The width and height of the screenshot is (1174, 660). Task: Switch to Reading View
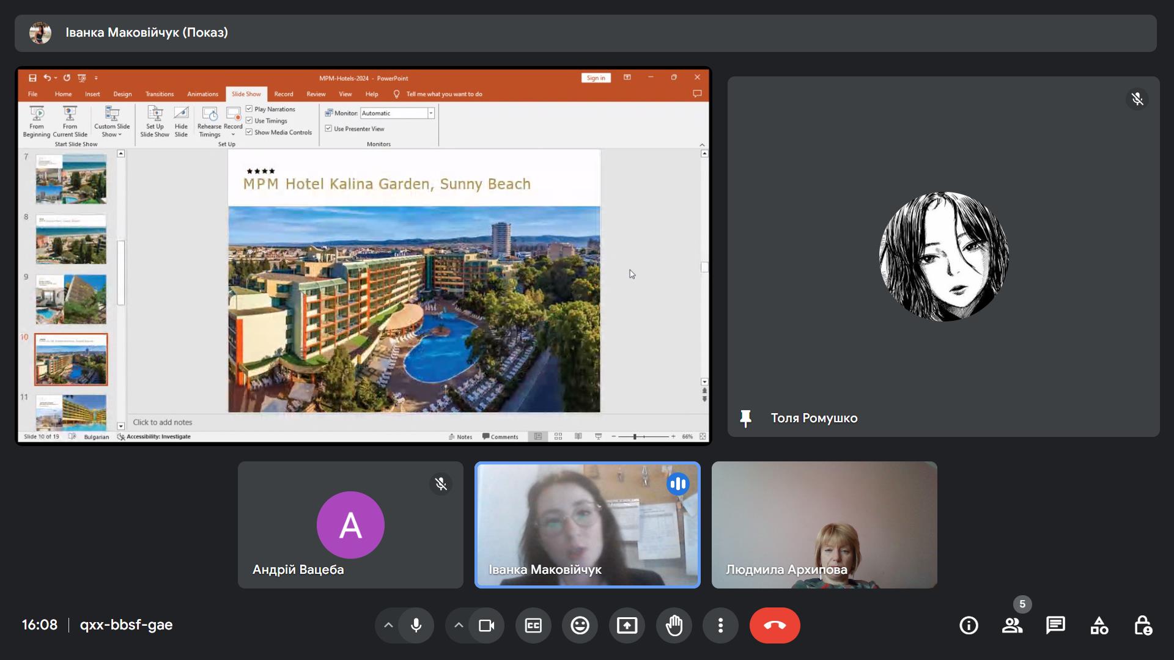578,436
